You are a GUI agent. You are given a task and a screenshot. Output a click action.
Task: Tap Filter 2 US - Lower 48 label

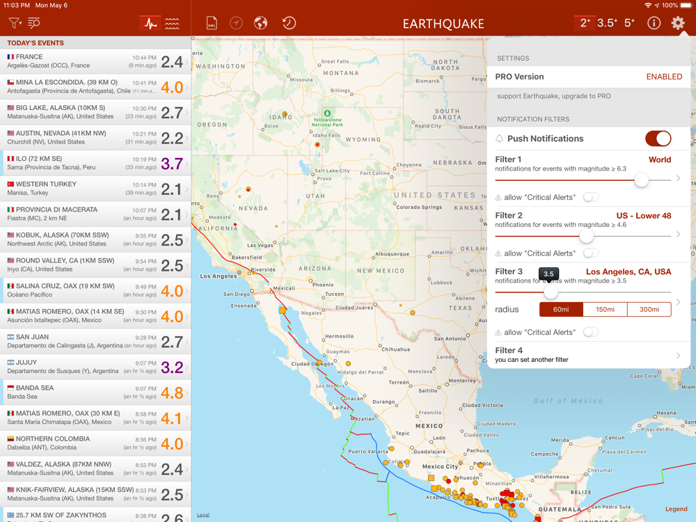click(644, 216)
